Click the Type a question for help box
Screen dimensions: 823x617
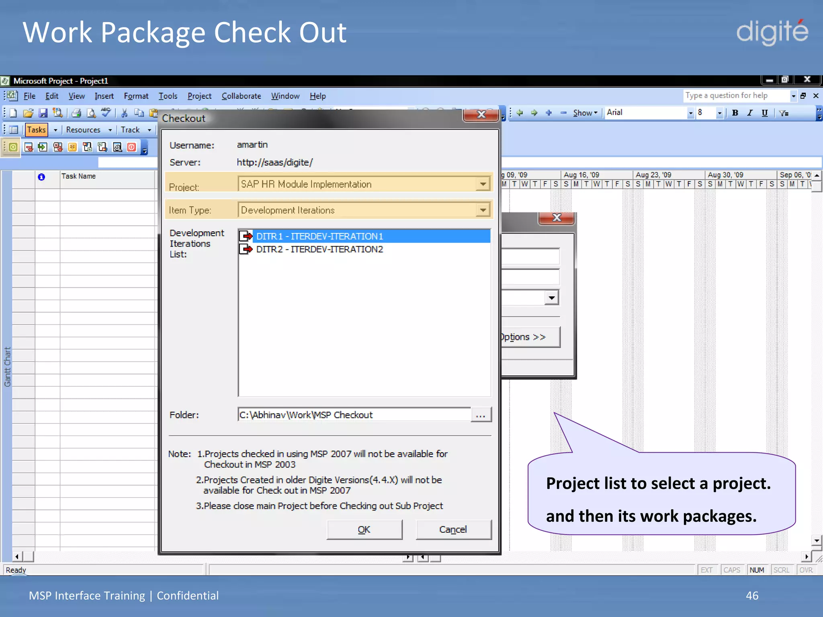pos(737,96)
